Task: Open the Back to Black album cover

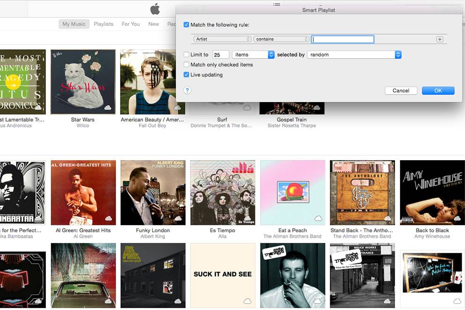Action: point(432,192)
